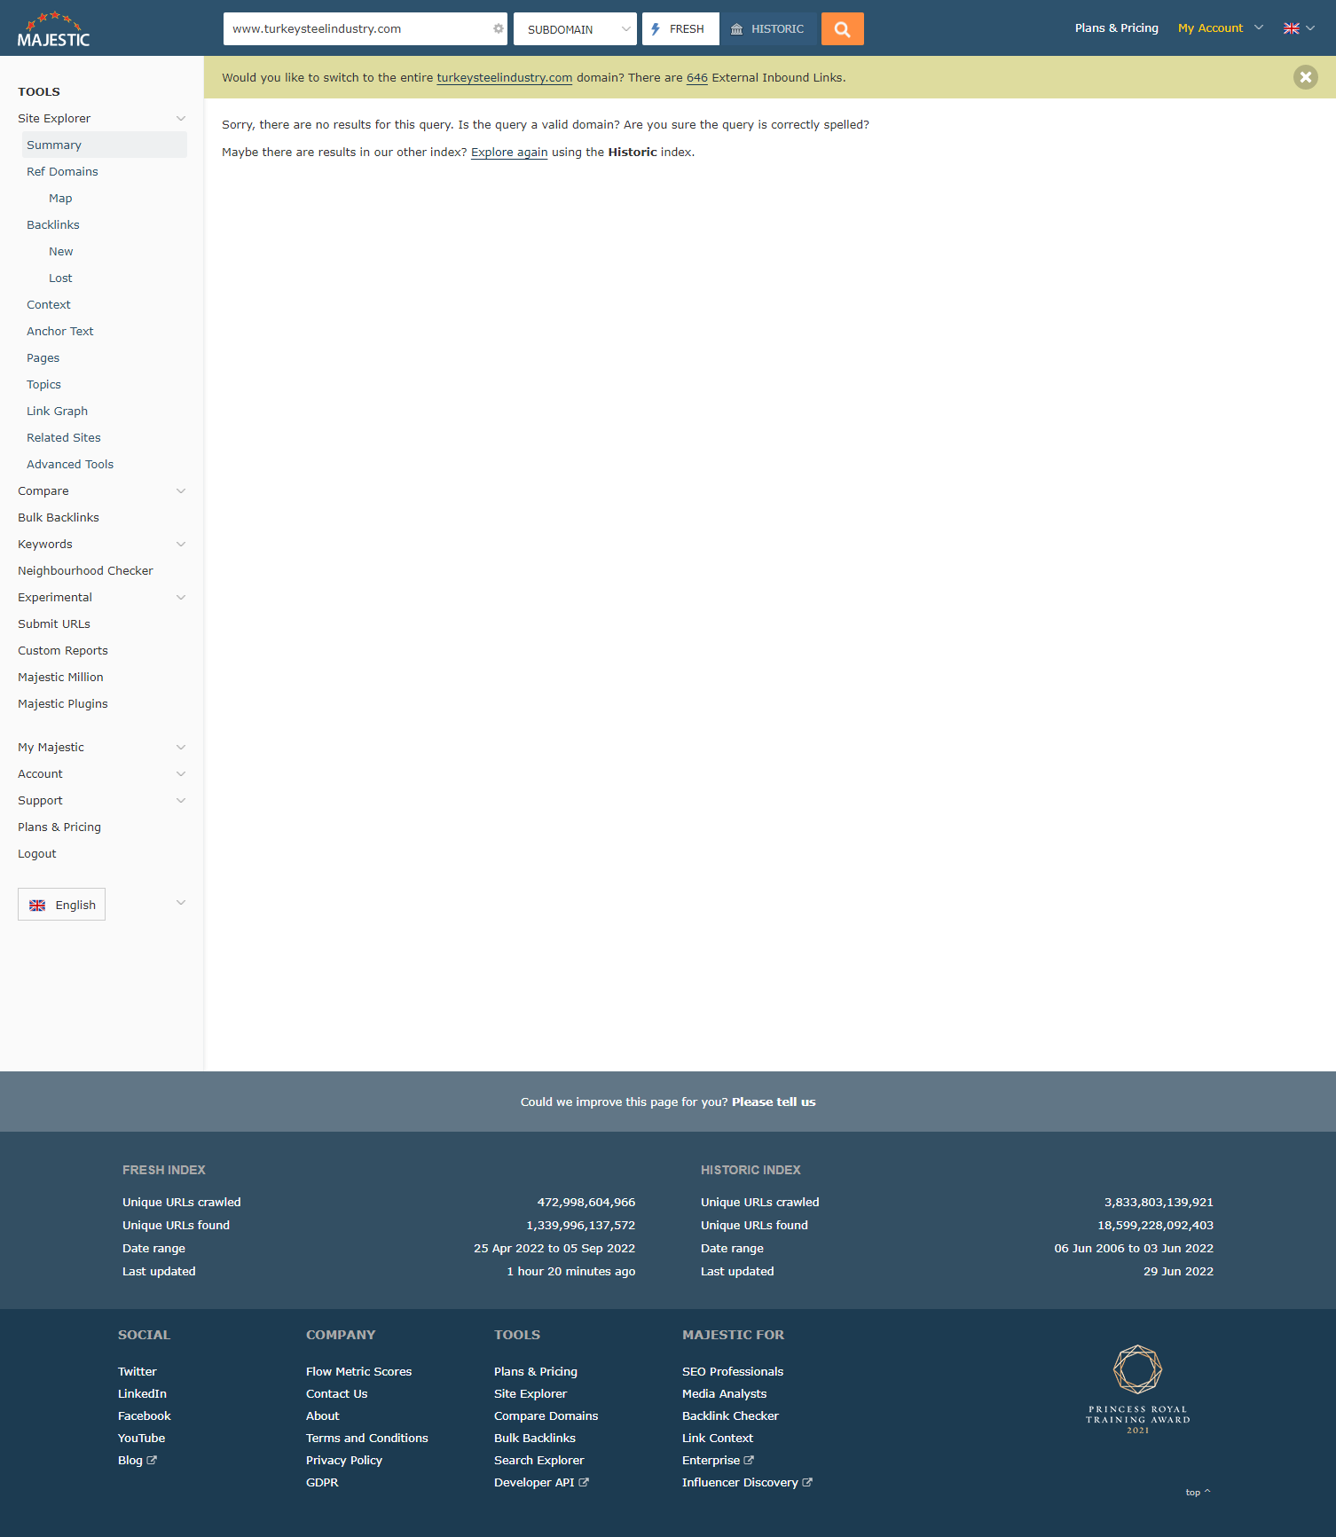Open Context in sidebar
The width and height of the screenshot is (1336, 1537).
coord(49,305)
